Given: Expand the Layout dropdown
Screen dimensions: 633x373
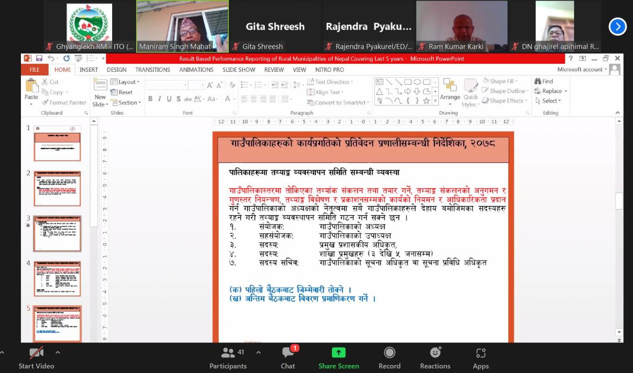Looking at the screenshot, I should (x=125, y=82).
